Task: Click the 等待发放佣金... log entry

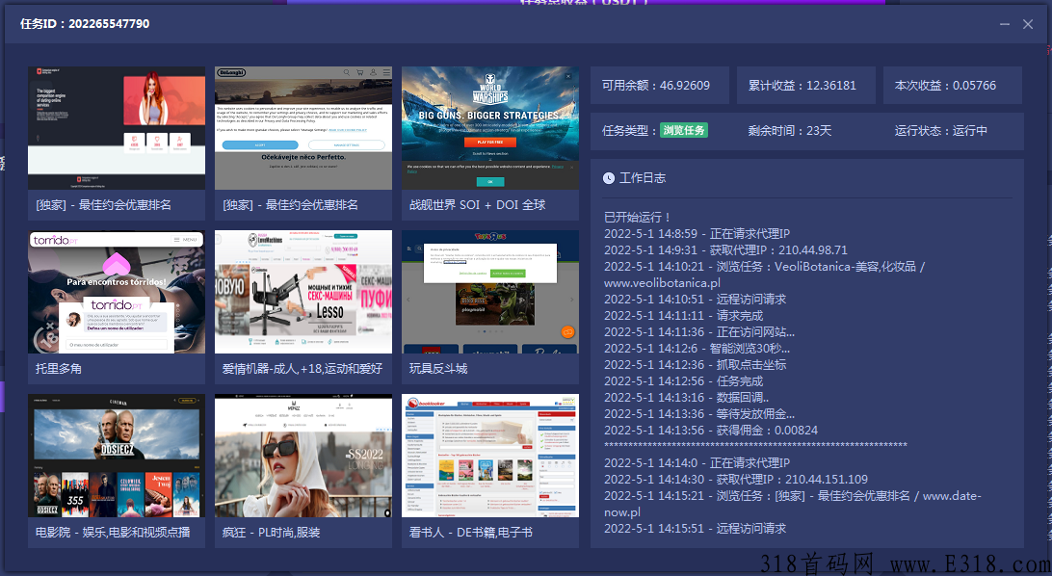Action: pos(699,414)
